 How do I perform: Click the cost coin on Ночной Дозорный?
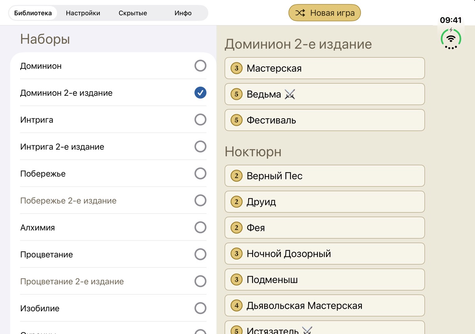pos(236,254)
